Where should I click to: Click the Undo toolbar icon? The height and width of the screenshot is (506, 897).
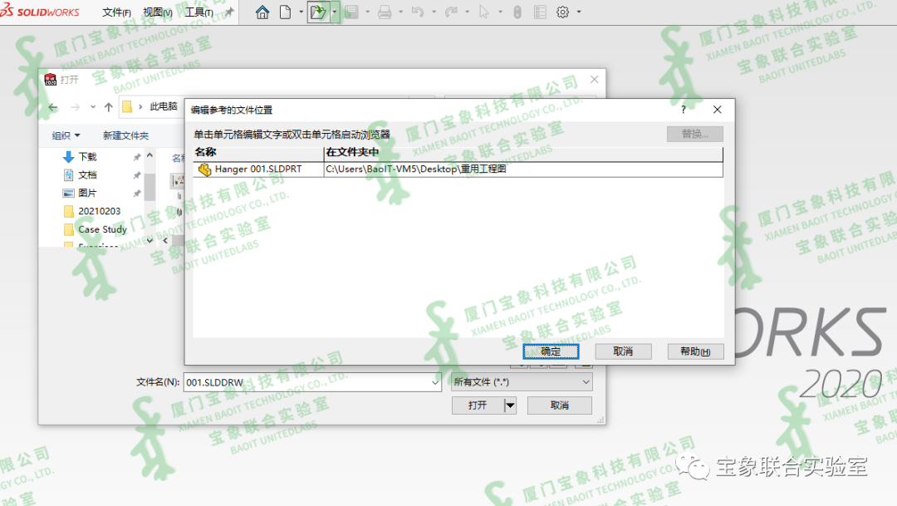418,12
